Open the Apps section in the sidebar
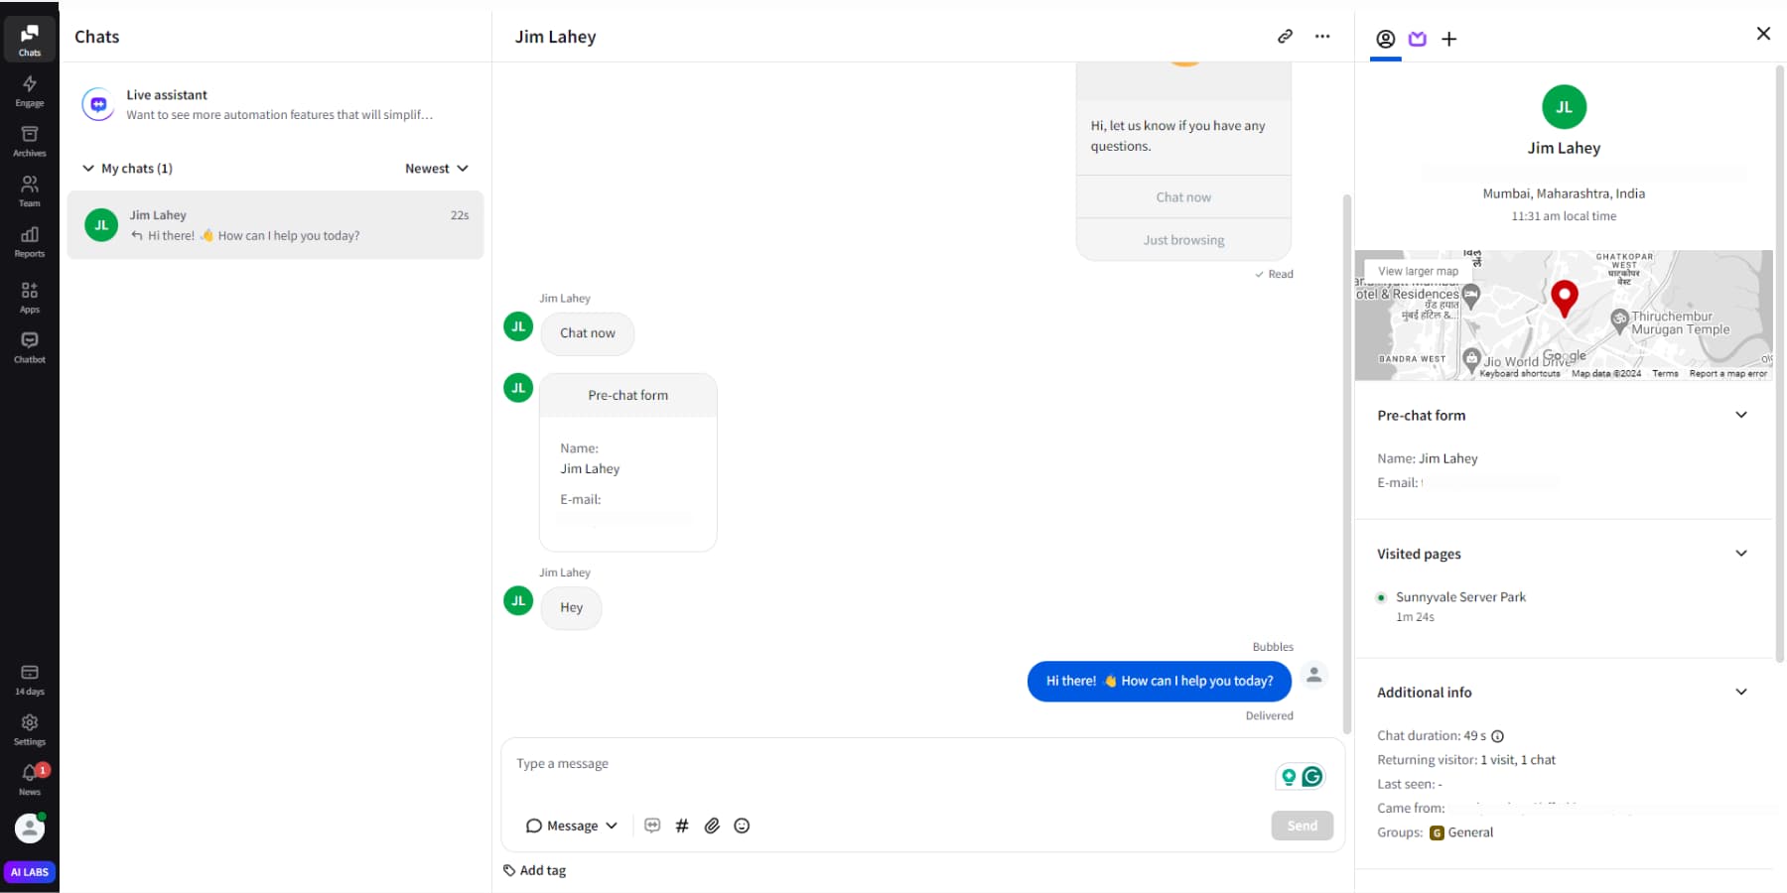Viewport: 1787px width, 893px height. 29,294
